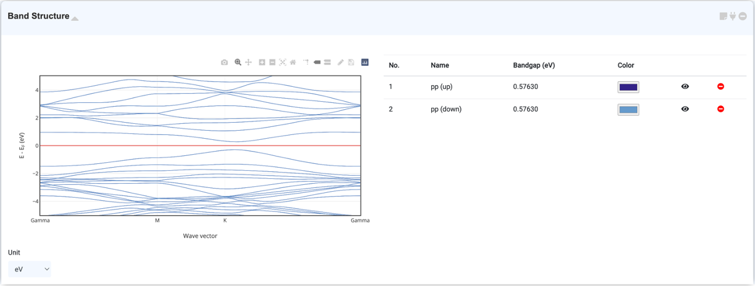Click the floppy disk save icon

pyautogui.click(x=351, y=62)
